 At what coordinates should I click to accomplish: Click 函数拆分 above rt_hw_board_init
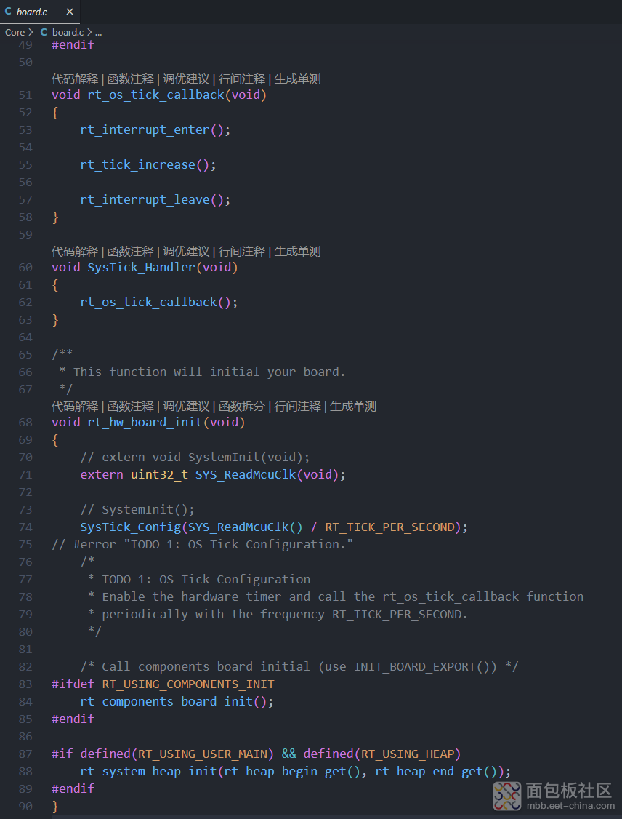point(241,407)
